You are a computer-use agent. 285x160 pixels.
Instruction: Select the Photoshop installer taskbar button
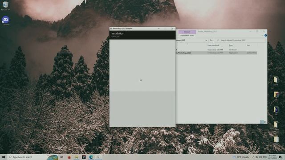tap(98, 157)
